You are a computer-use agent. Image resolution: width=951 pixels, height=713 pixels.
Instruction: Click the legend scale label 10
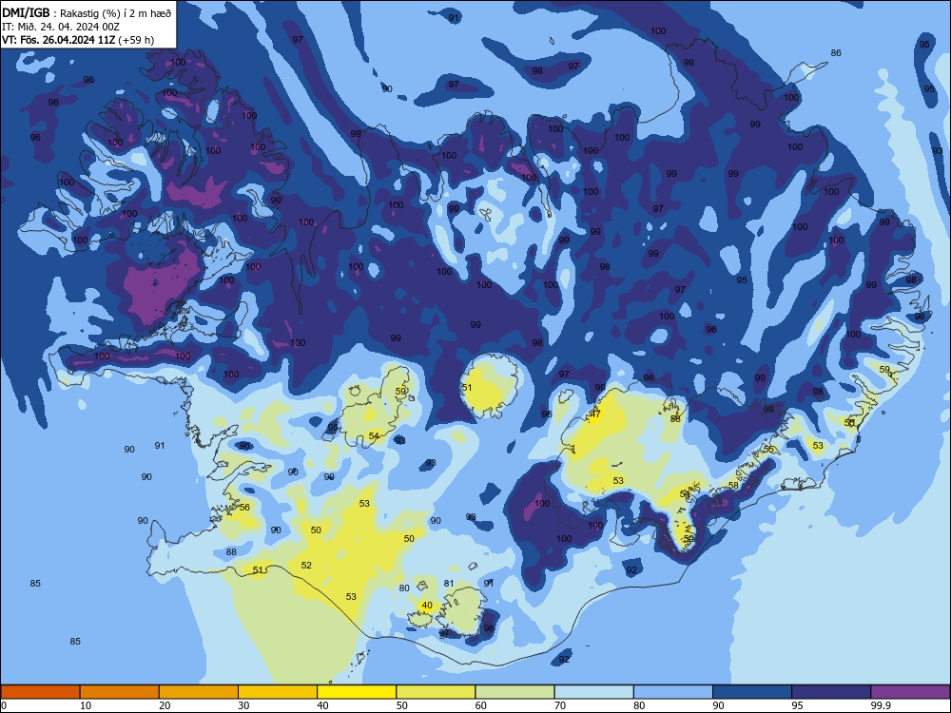pyautogui.click(x=86, y=705)
